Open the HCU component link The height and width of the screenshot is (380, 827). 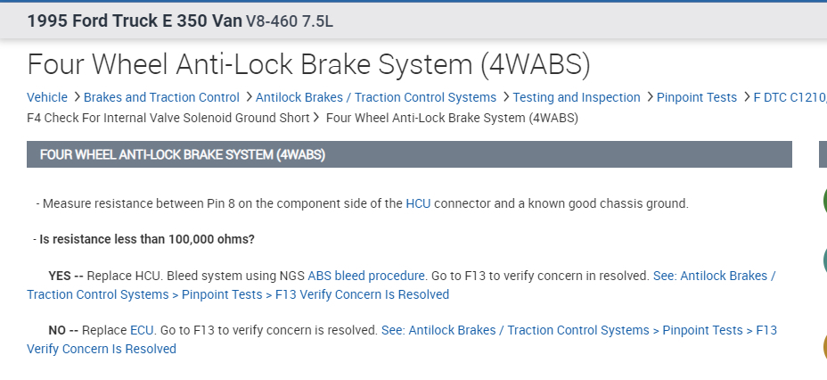pyautogui.click(x=418, y=203)
